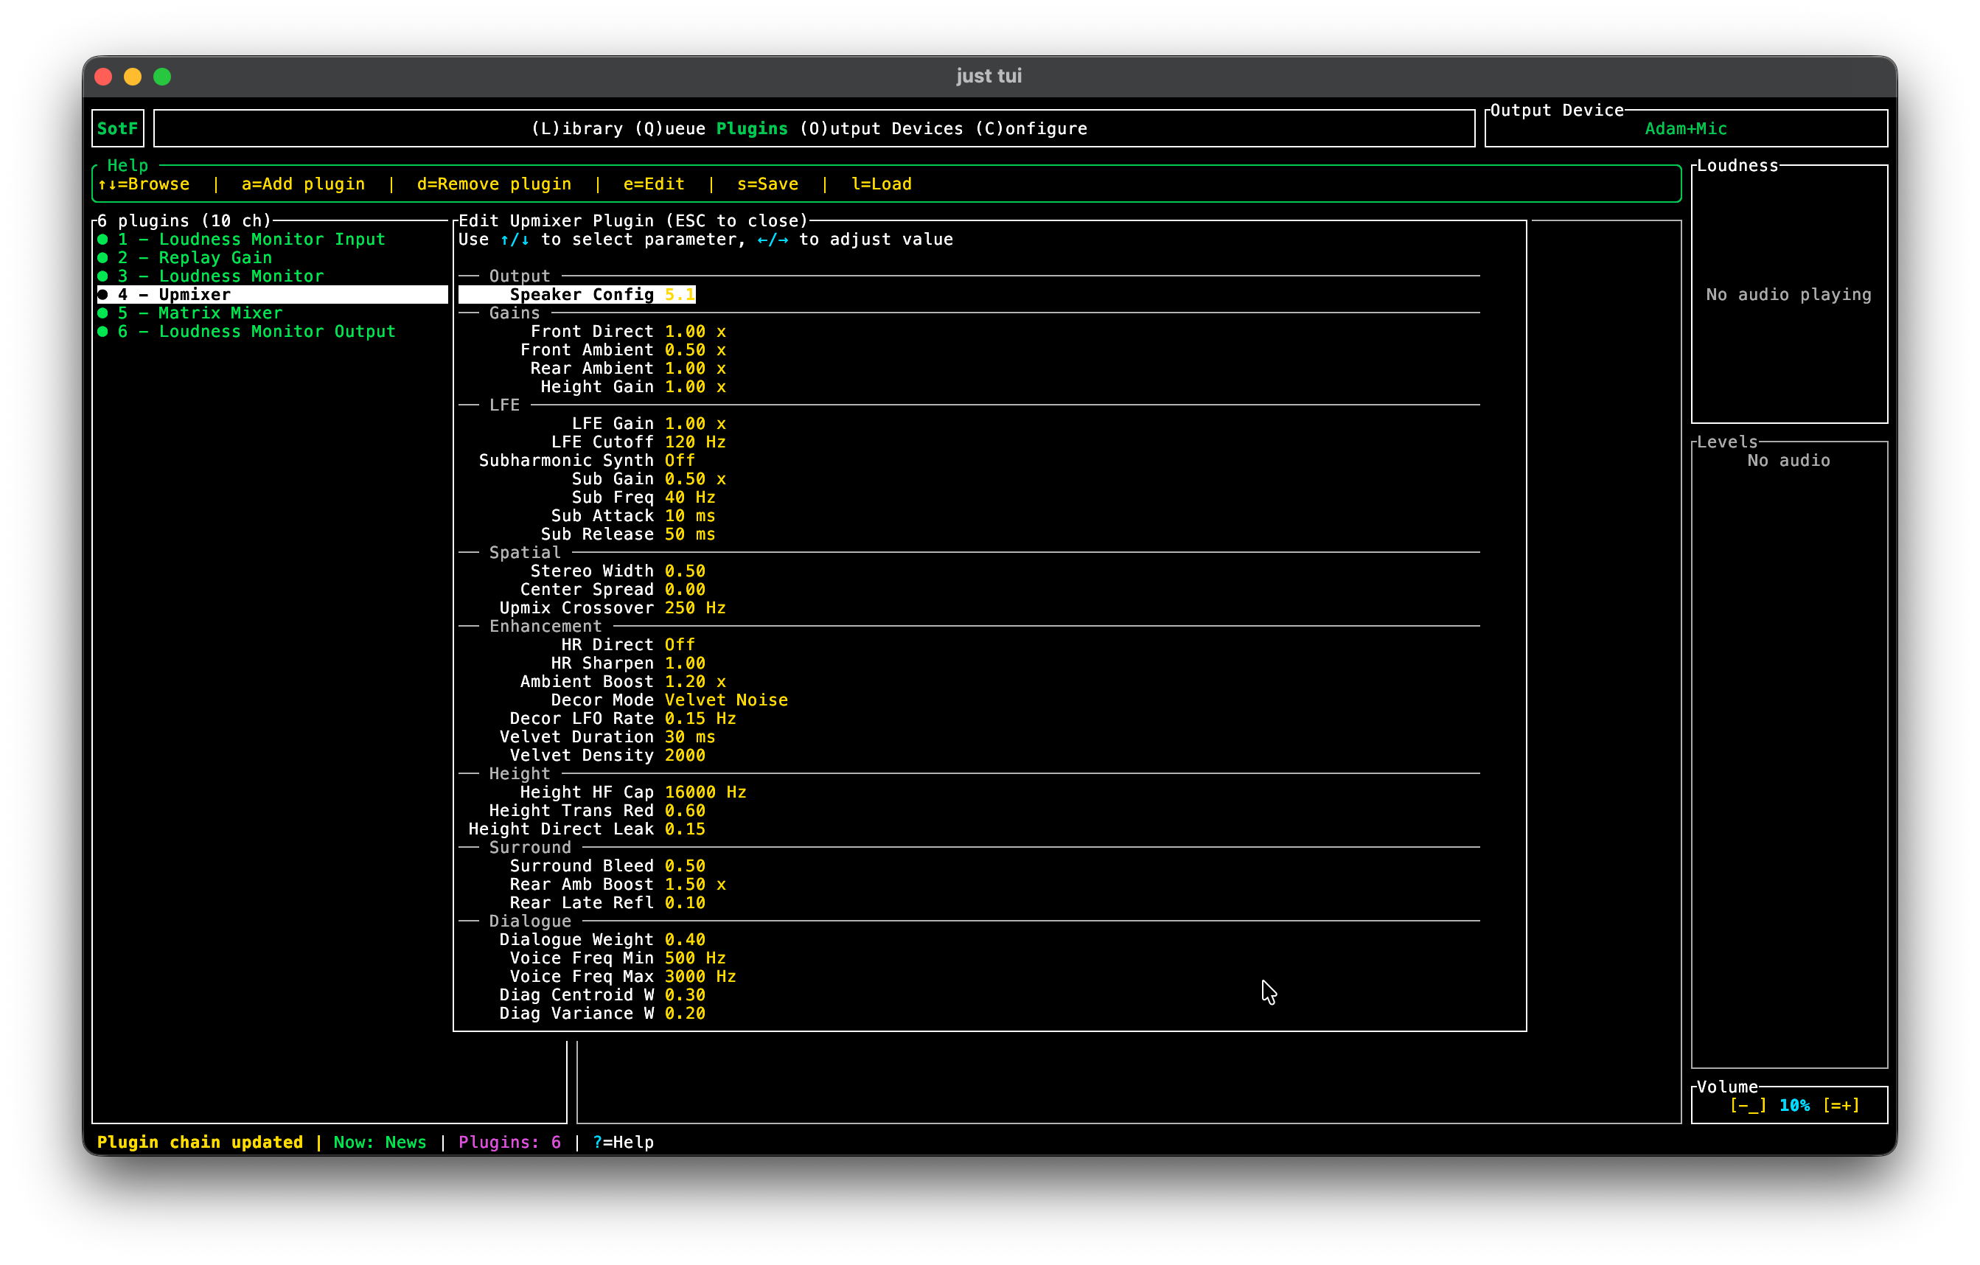Click the green status dot beside Replay Gain

coord(102,257)
